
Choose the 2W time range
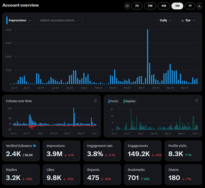pos(150,6)
